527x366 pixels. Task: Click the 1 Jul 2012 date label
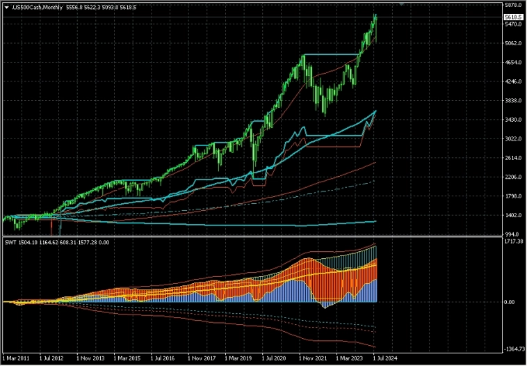point(54,359)
